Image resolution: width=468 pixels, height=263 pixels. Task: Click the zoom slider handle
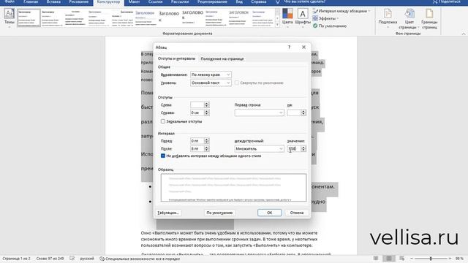coord(431,258)
